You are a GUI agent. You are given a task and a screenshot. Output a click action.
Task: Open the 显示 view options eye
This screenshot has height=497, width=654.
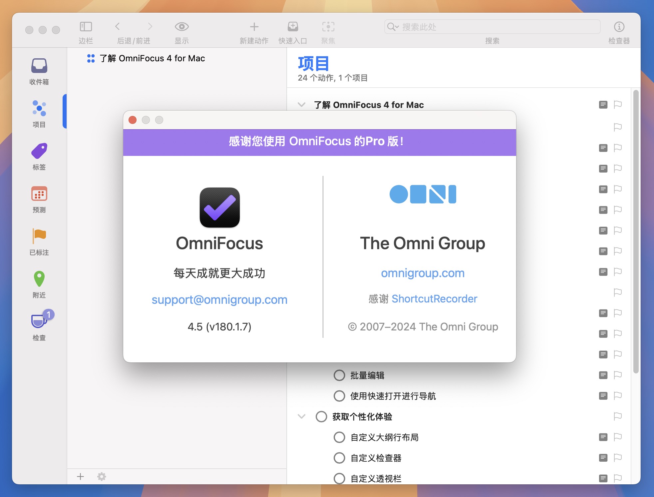click(181, 27)
